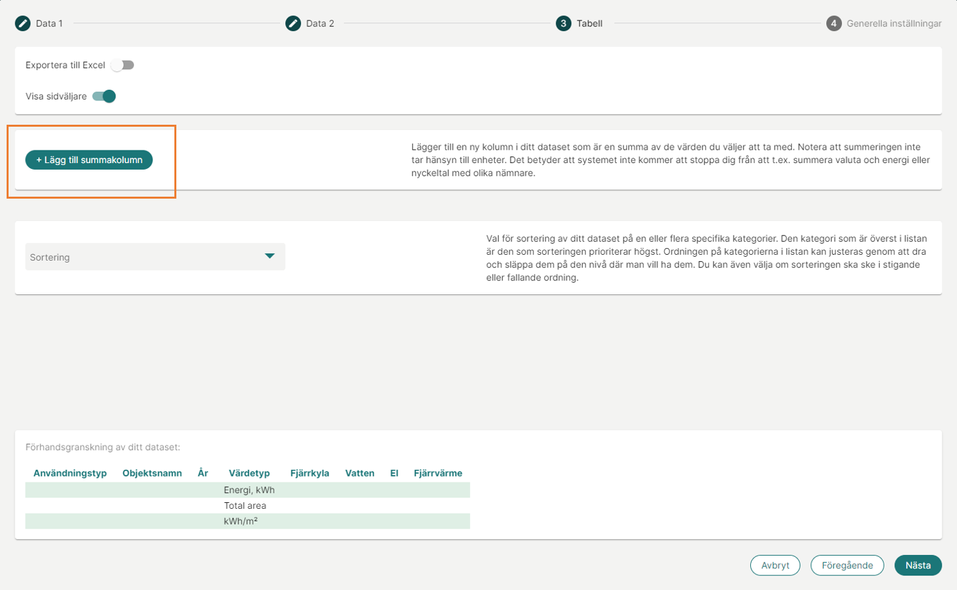Enable the Exportera till Excel toggle
Image resolution: width=957 pixels, height=590 pixels.
[123, 65]
